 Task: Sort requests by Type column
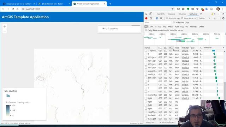coord(177,48)
